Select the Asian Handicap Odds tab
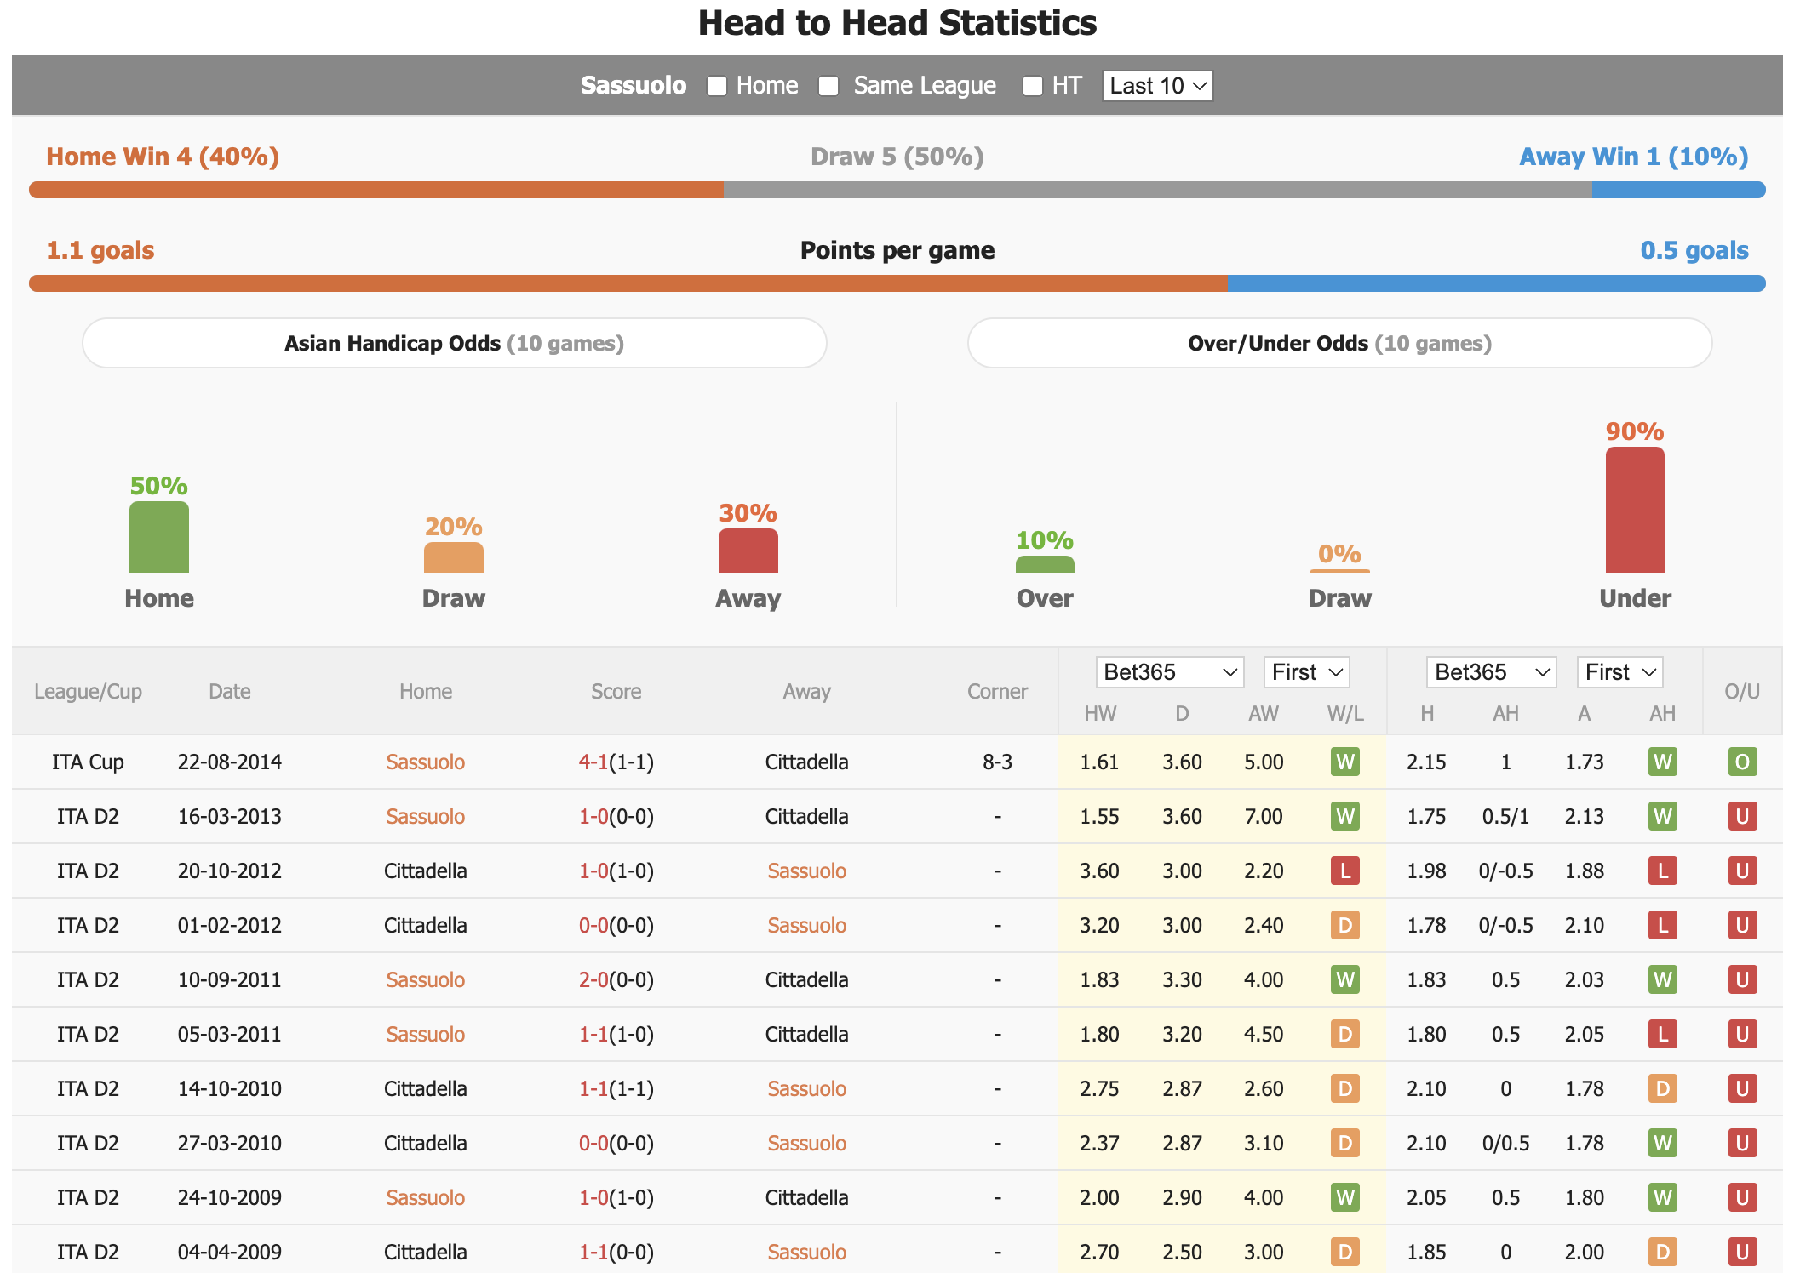1800x1273 pixels. point(454,343)
